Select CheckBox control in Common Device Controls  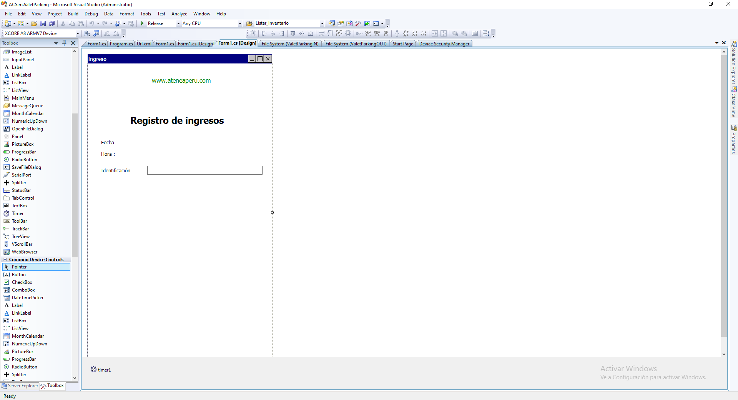(x=22, y=282)
